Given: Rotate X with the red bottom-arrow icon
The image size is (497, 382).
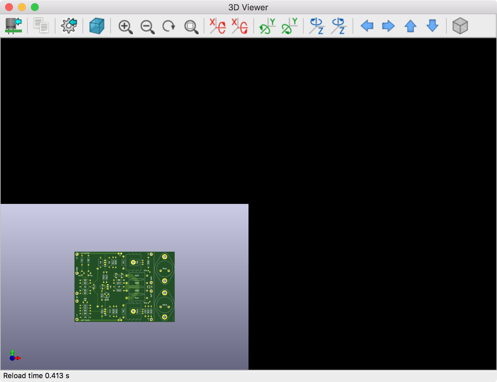Looking at the screenshot, I should [240, 26].
